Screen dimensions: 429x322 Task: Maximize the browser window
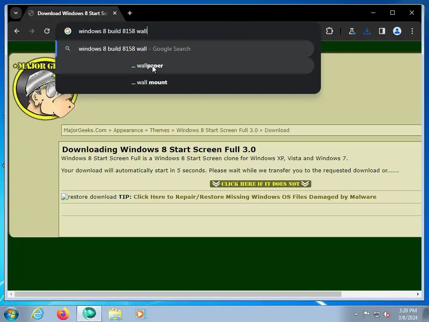pyautogui.click(x=392, y=13)
